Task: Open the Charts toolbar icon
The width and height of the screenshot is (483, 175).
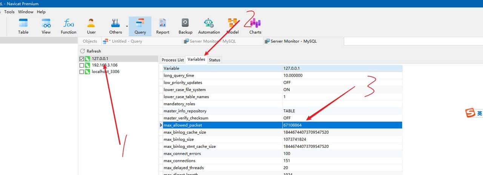Action: pos(255,26)
